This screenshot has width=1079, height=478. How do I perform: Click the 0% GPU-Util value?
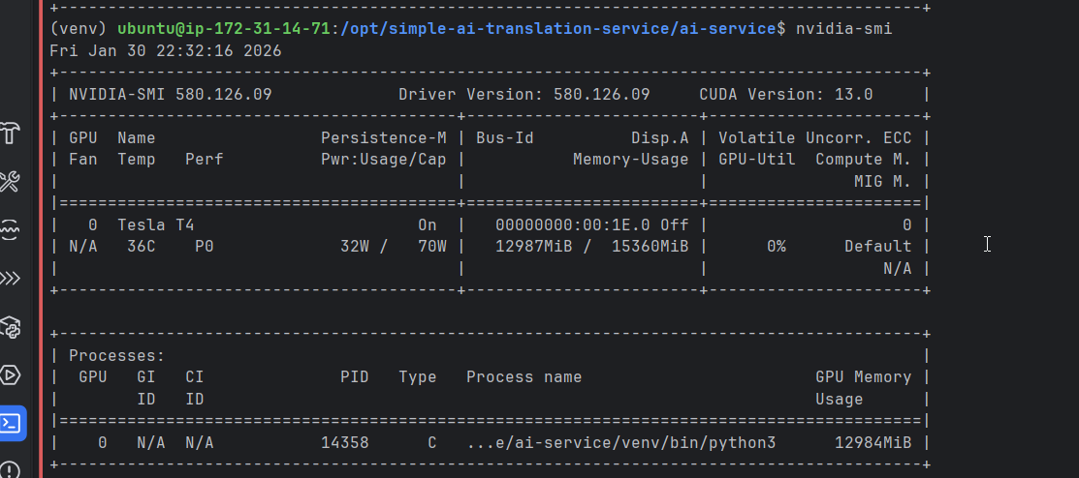coord(777,247)
